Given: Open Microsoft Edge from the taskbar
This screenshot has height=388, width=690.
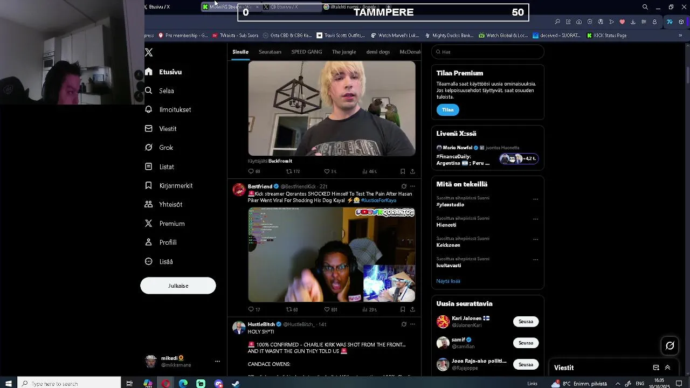Looking at the screenshot, I should coord(183,384).
